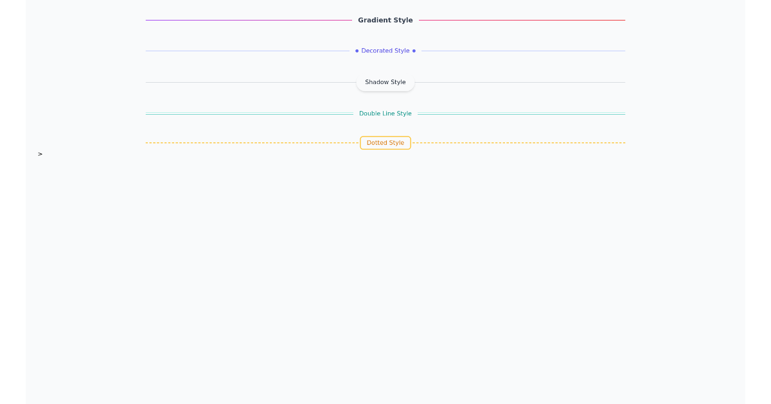Expand the chevron arrow in the left margin
Image resolution: width=771 pixels, height=404 pixels.
coord(40,154)
